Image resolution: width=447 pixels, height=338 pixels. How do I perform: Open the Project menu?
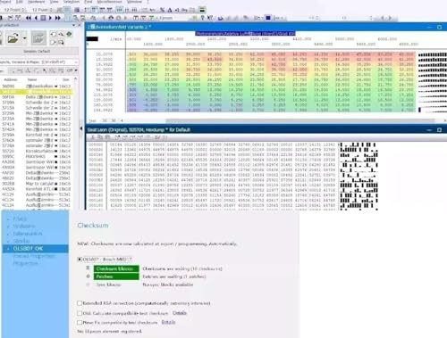5,2
